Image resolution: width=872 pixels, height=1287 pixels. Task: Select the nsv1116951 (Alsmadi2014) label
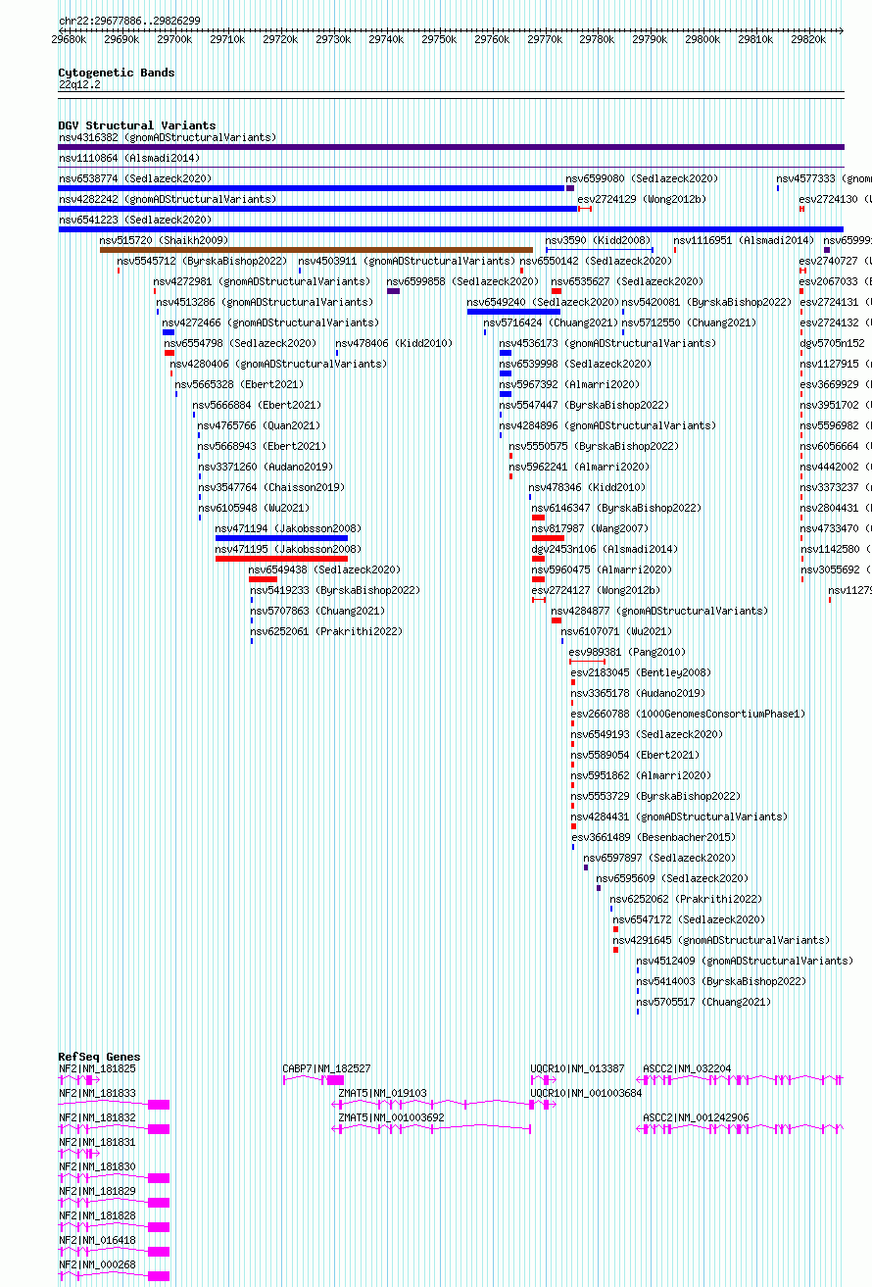pyautogui.click(x=744, y=240)
